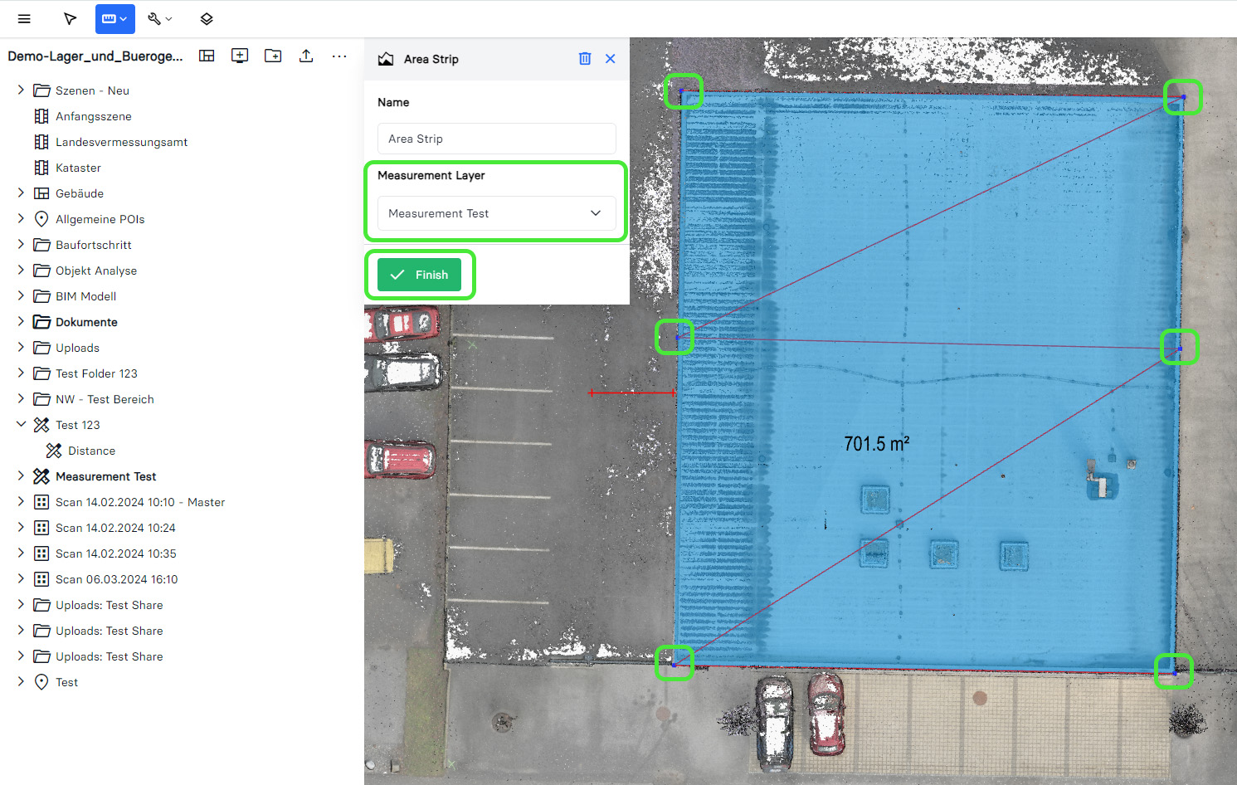Open the wrench settings tools menu
The image size is (1237, 785).
pyautogui.click(x=159, y=18)
